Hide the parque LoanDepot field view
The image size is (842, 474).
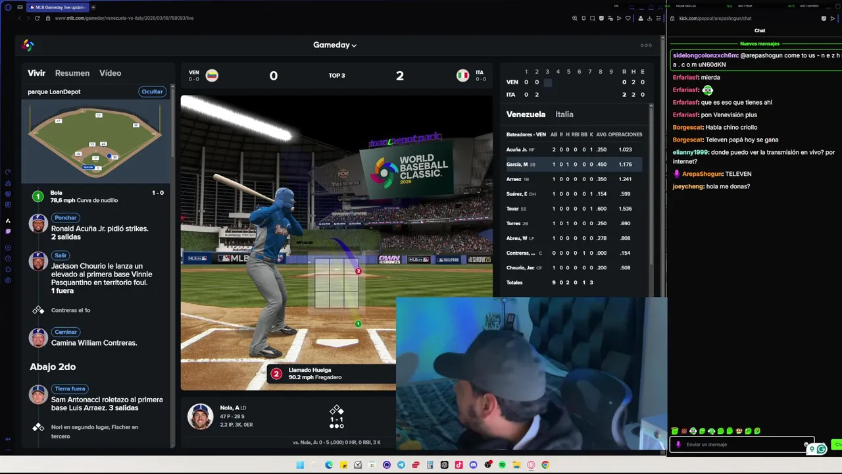point(152,92)
